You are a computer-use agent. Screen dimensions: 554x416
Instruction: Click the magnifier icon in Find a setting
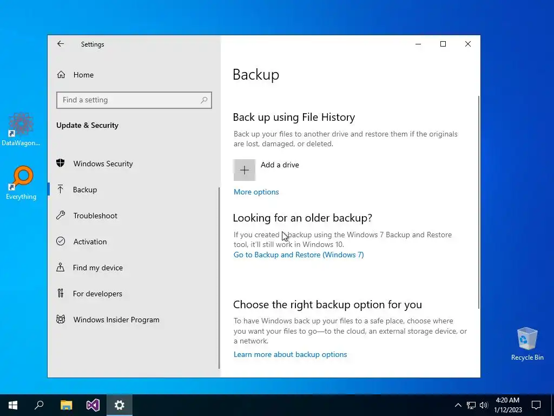tap(204, 100)
